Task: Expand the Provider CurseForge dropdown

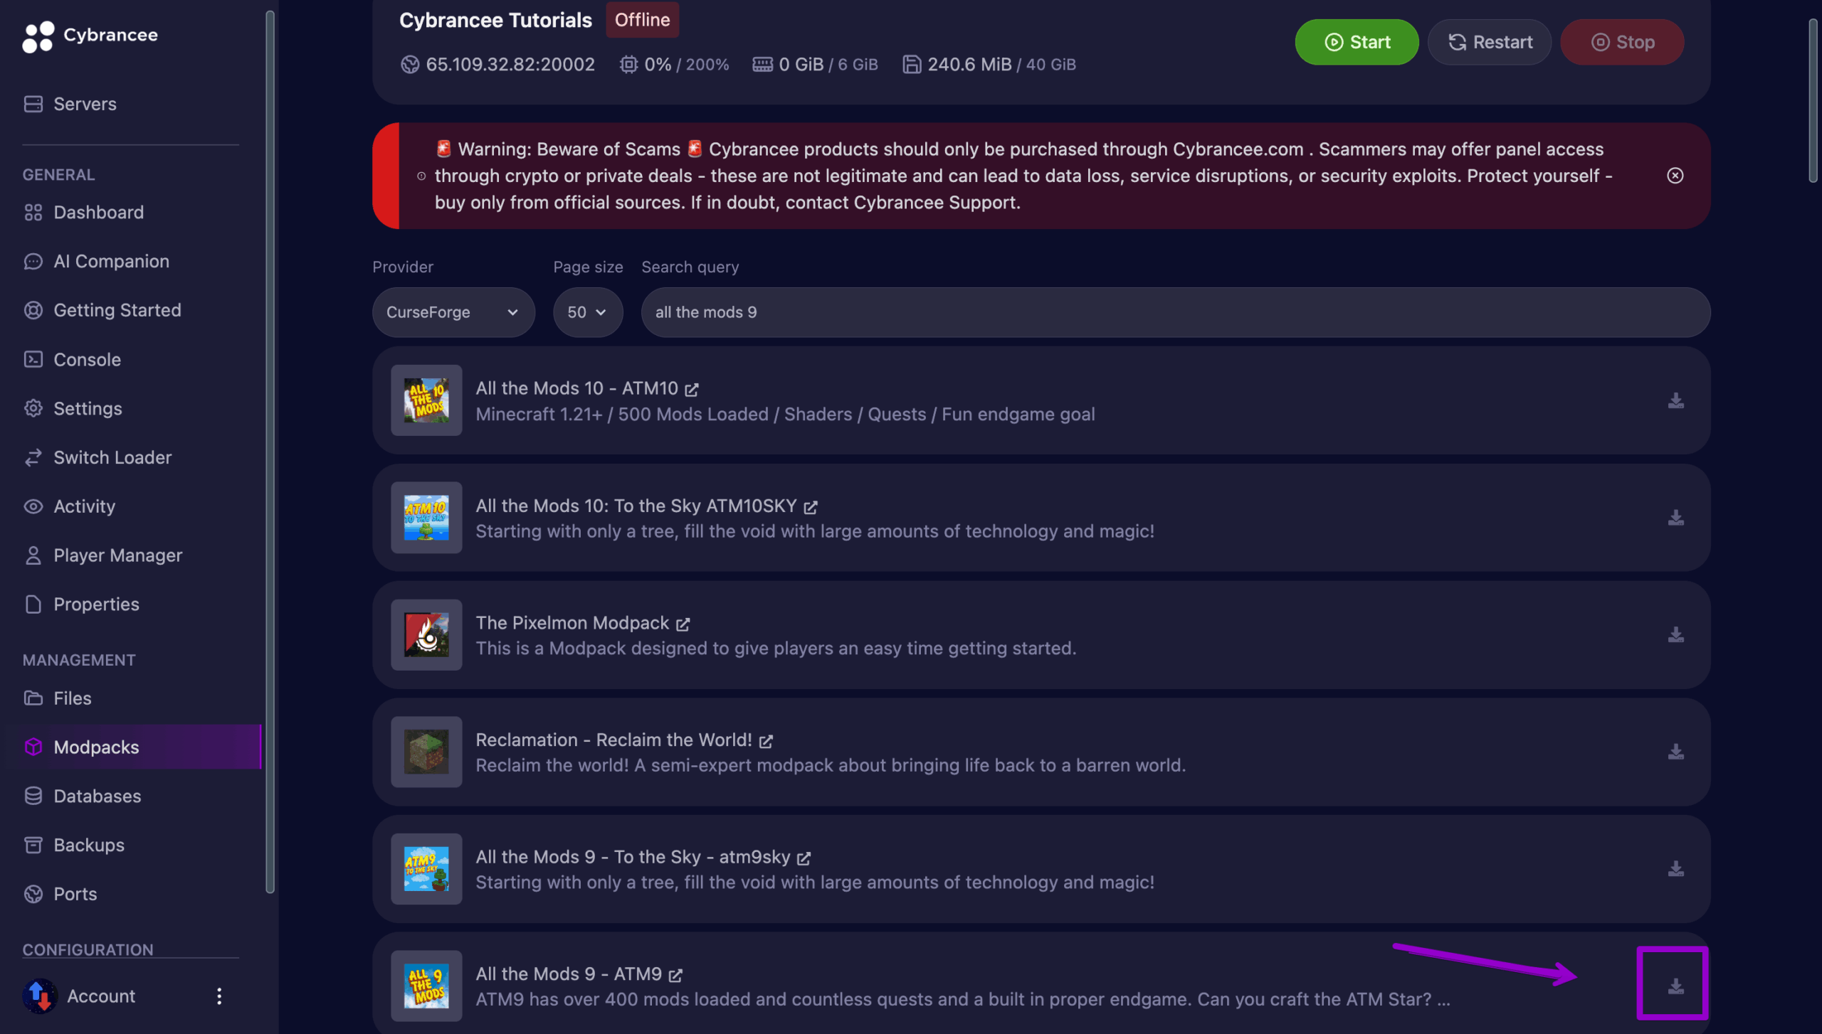Action: 453,312
